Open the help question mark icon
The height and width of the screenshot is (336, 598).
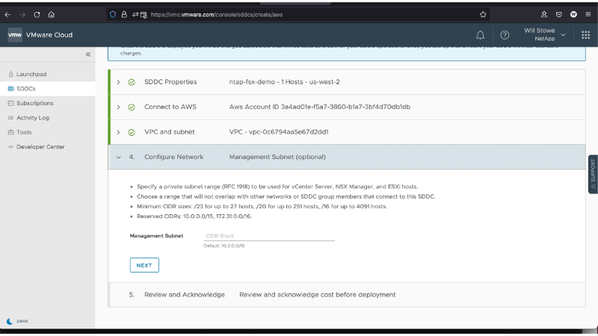pyautogui.click(x=505, y=35)
